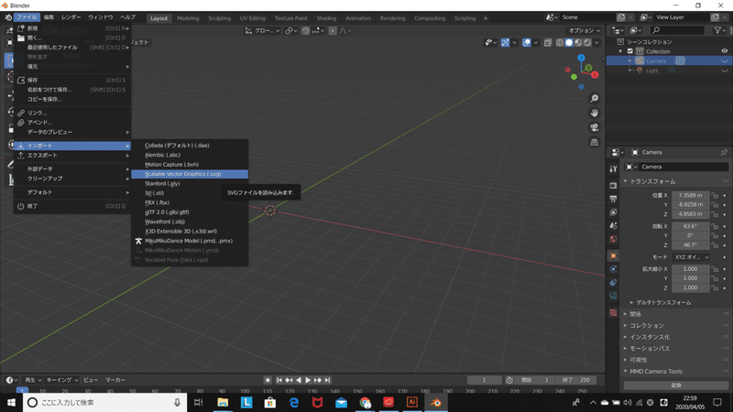This screenshot has height=412, width=733.
Task: Open Adobe Illustrator from the taskbar
Action: point(411,402)
